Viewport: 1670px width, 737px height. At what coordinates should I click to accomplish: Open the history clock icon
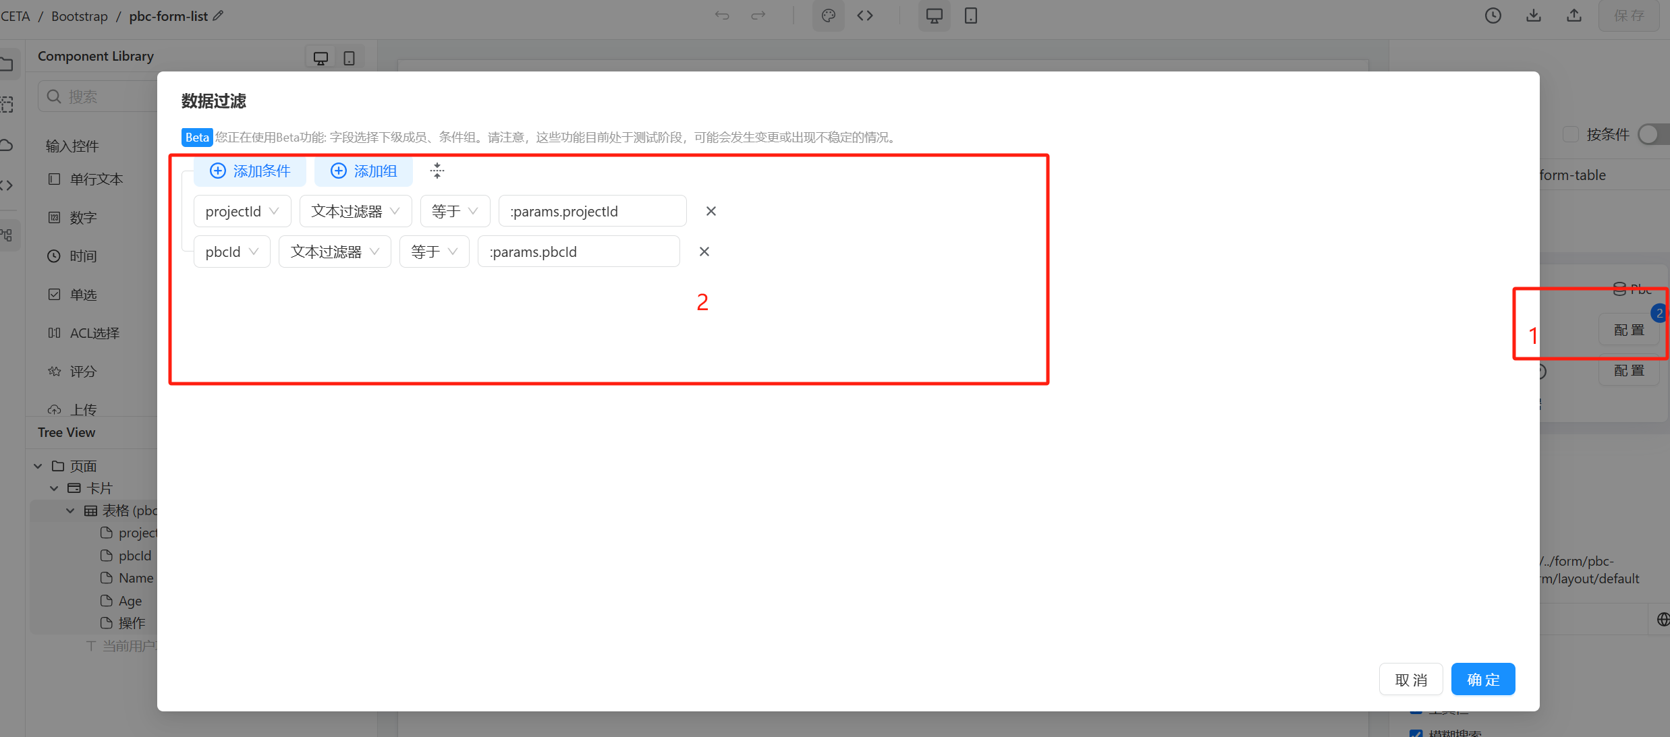point(1493,16)
